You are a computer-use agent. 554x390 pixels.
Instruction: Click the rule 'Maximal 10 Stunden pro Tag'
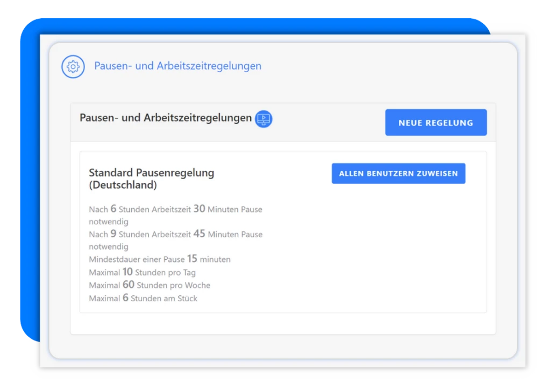pyautogui.click(x=143, y=272)
